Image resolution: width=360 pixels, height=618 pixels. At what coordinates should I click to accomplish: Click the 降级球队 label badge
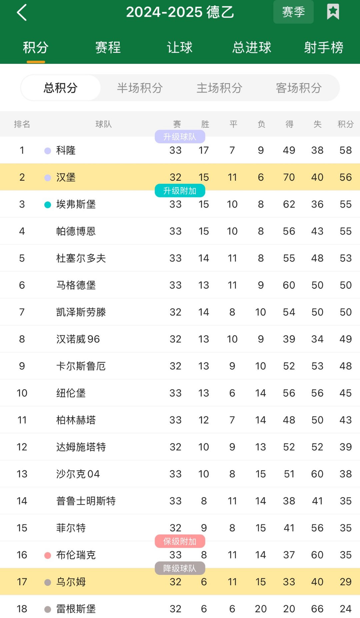180,568
